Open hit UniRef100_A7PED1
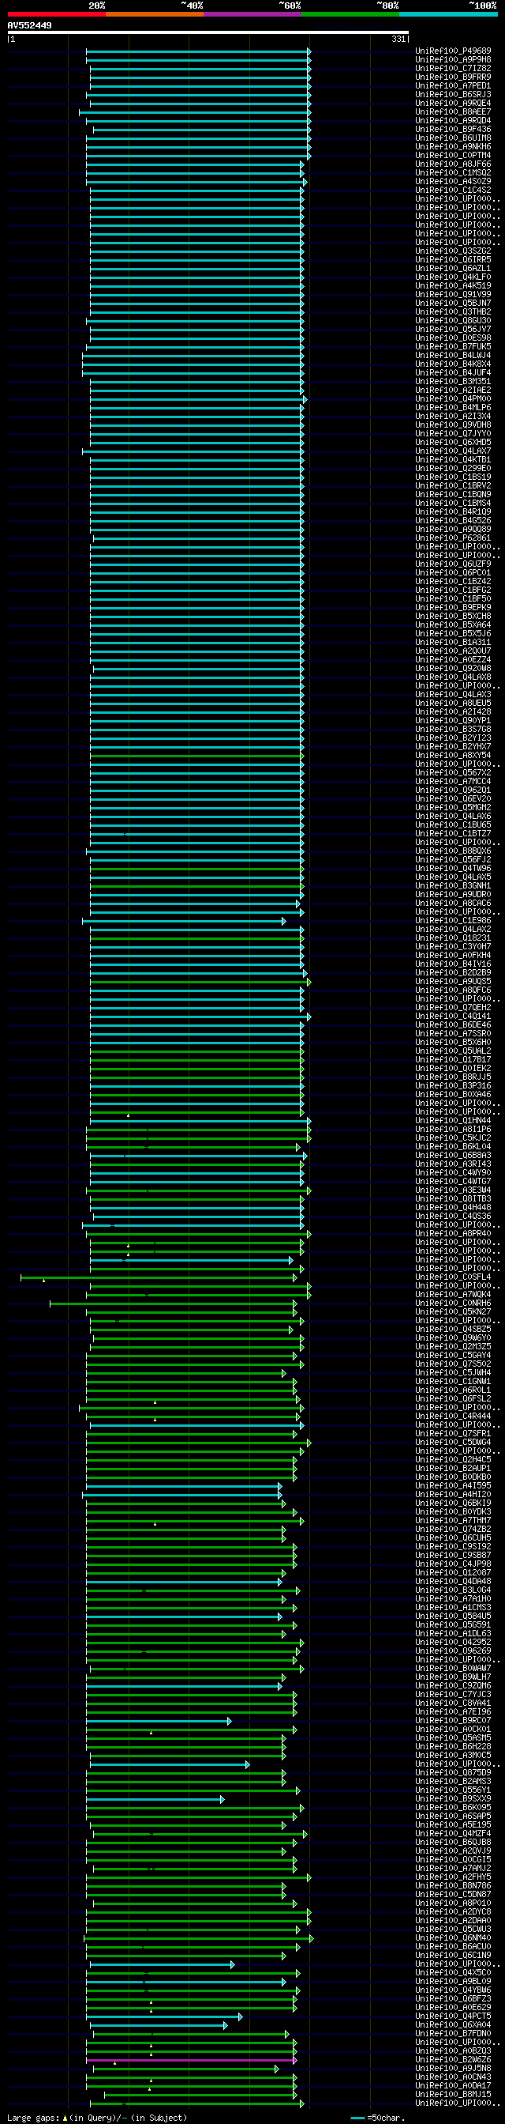The width and height of the screenshot is (505, 2124). point(453,85)
